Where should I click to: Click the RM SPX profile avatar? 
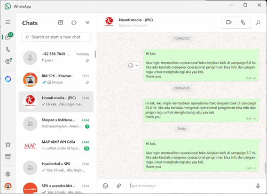[30, 79]
